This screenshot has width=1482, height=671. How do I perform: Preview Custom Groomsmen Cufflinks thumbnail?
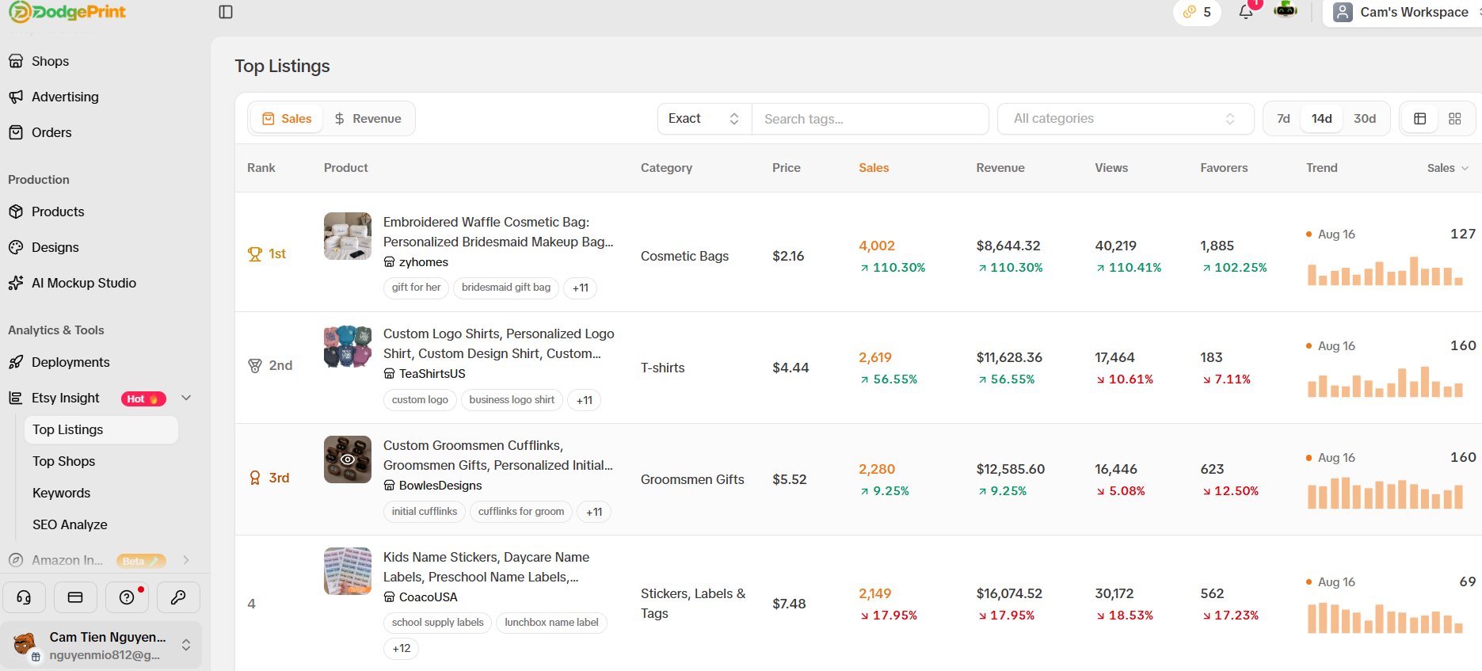click(348, 459)
